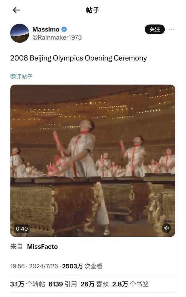Open the three-dot more options menu

(171, 29)
